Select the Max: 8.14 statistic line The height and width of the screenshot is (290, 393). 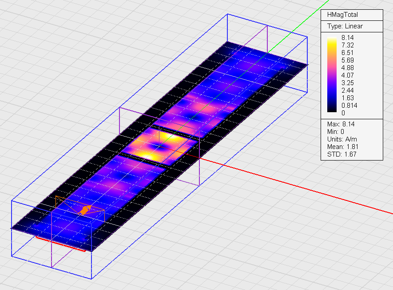tap(341, 124)
